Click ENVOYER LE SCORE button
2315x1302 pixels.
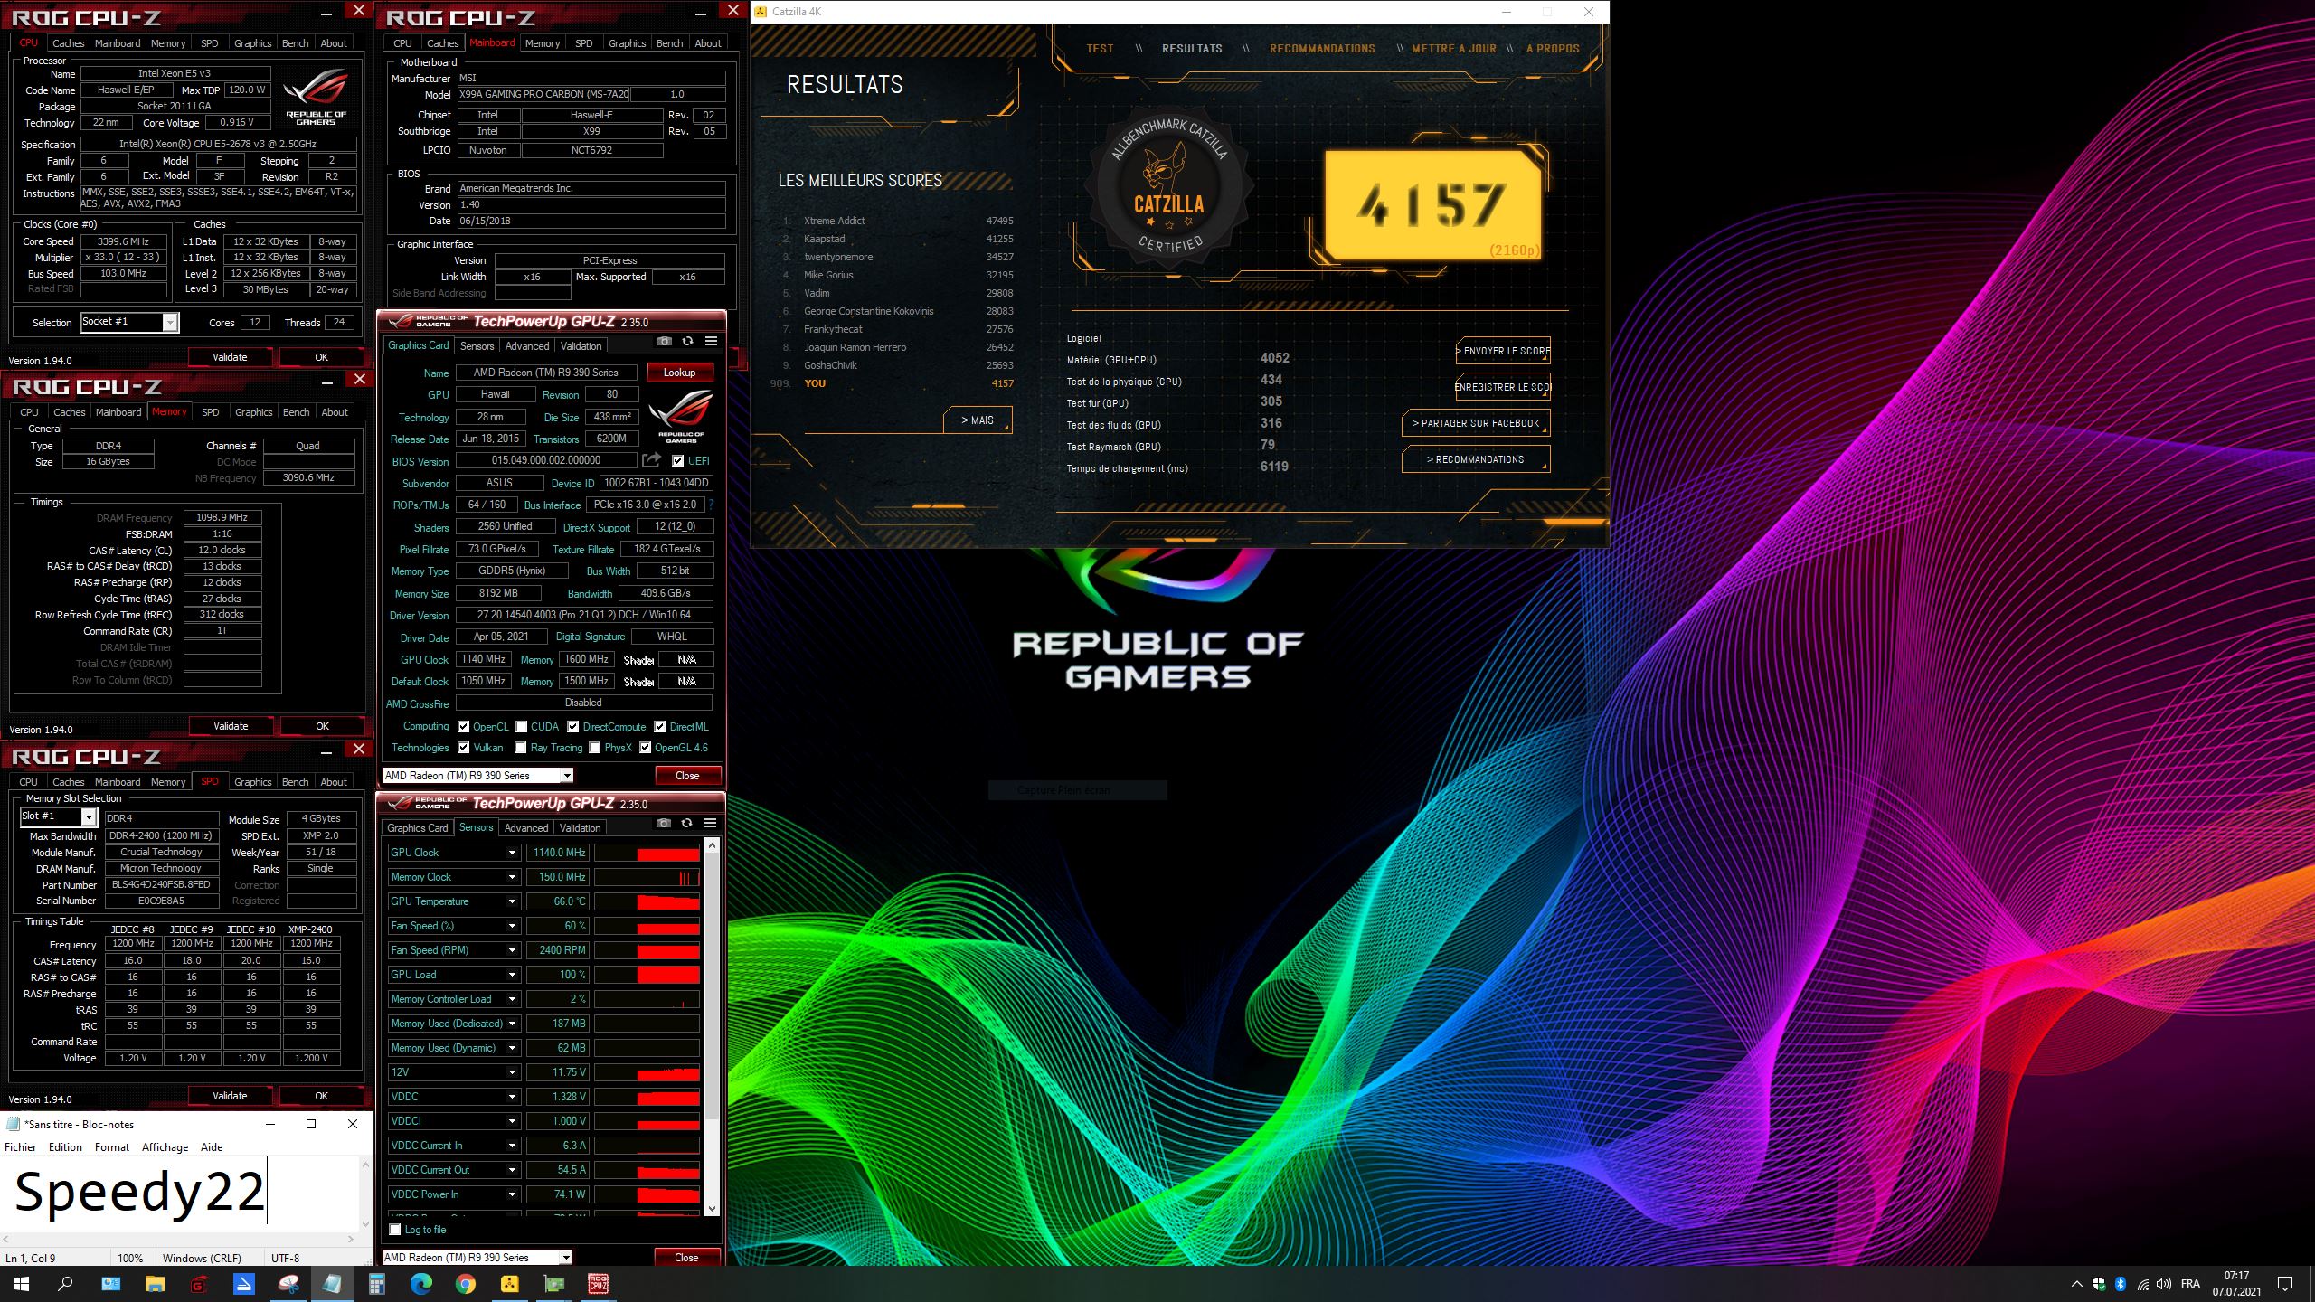pos(1504,351)
